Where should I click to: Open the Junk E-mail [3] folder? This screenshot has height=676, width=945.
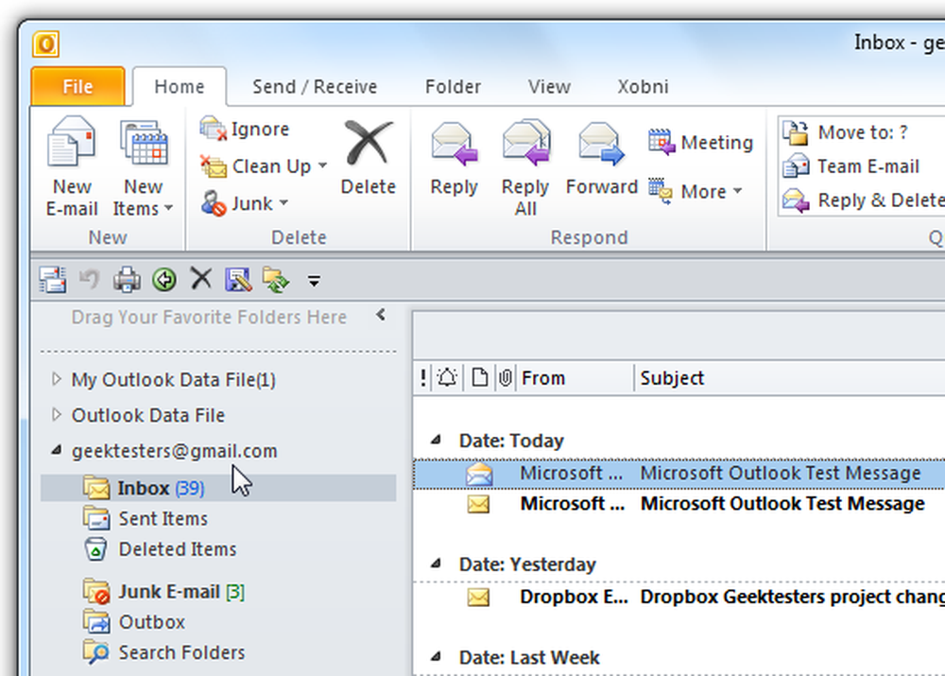coord(163,592)
